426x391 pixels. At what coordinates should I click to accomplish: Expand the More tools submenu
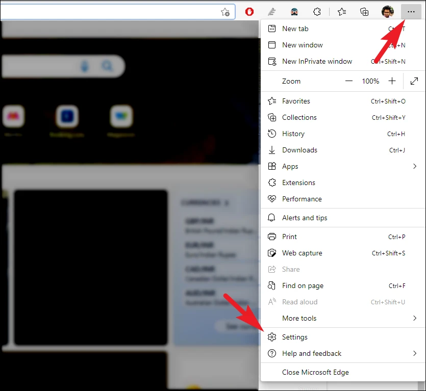[343, 318]
